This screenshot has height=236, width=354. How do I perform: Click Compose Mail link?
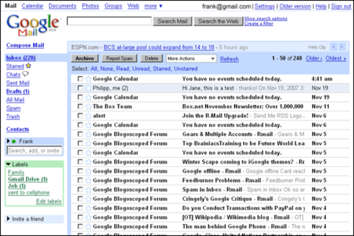(x=25, y=45)
